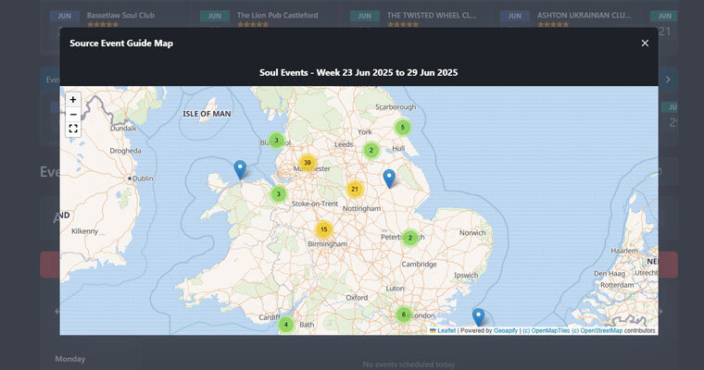Open the OpenStreetMap attribution link

597,330
